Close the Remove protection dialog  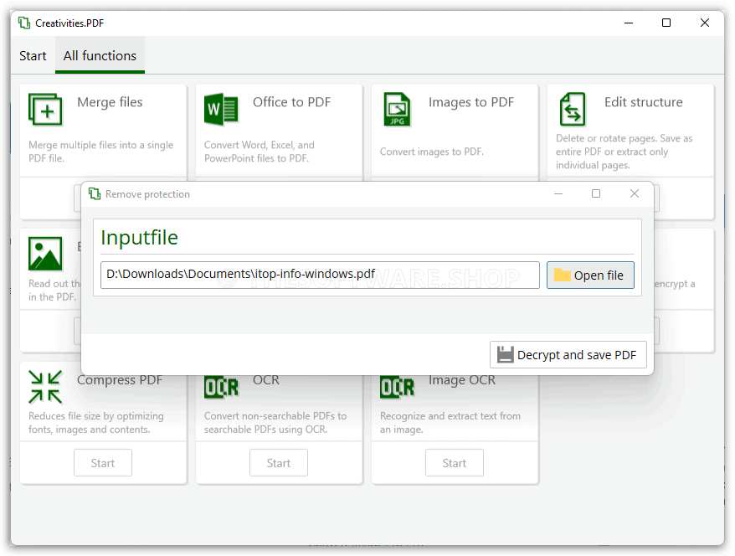click(635, 193)
